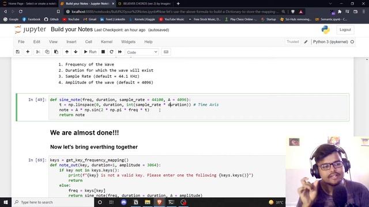Save and checkpoint with the floppy disk icon
The image size is (369, 207).
[x=18, y=52]
